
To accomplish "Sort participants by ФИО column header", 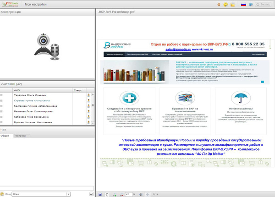I will pyautogui.click(x=42, y=90).
